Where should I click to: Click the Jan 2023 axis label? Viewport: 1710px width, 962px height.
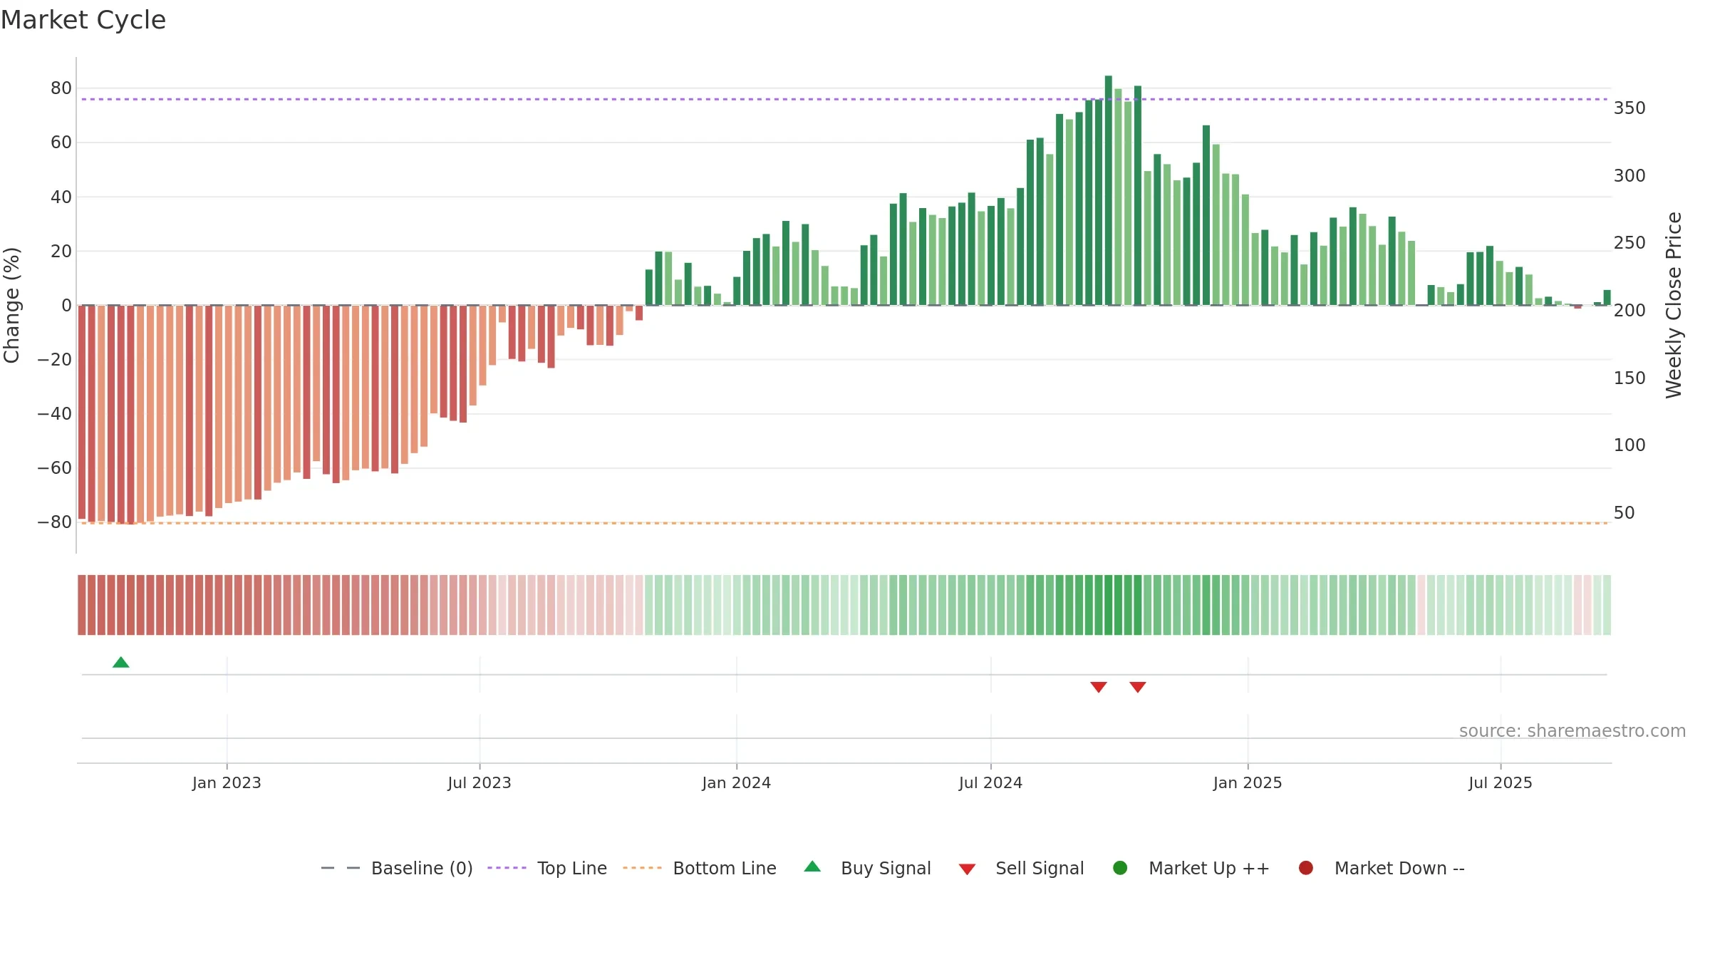227,782
